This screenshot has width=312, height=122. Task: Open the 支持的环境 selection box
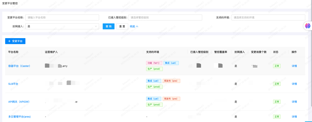[x=268, y=18]
